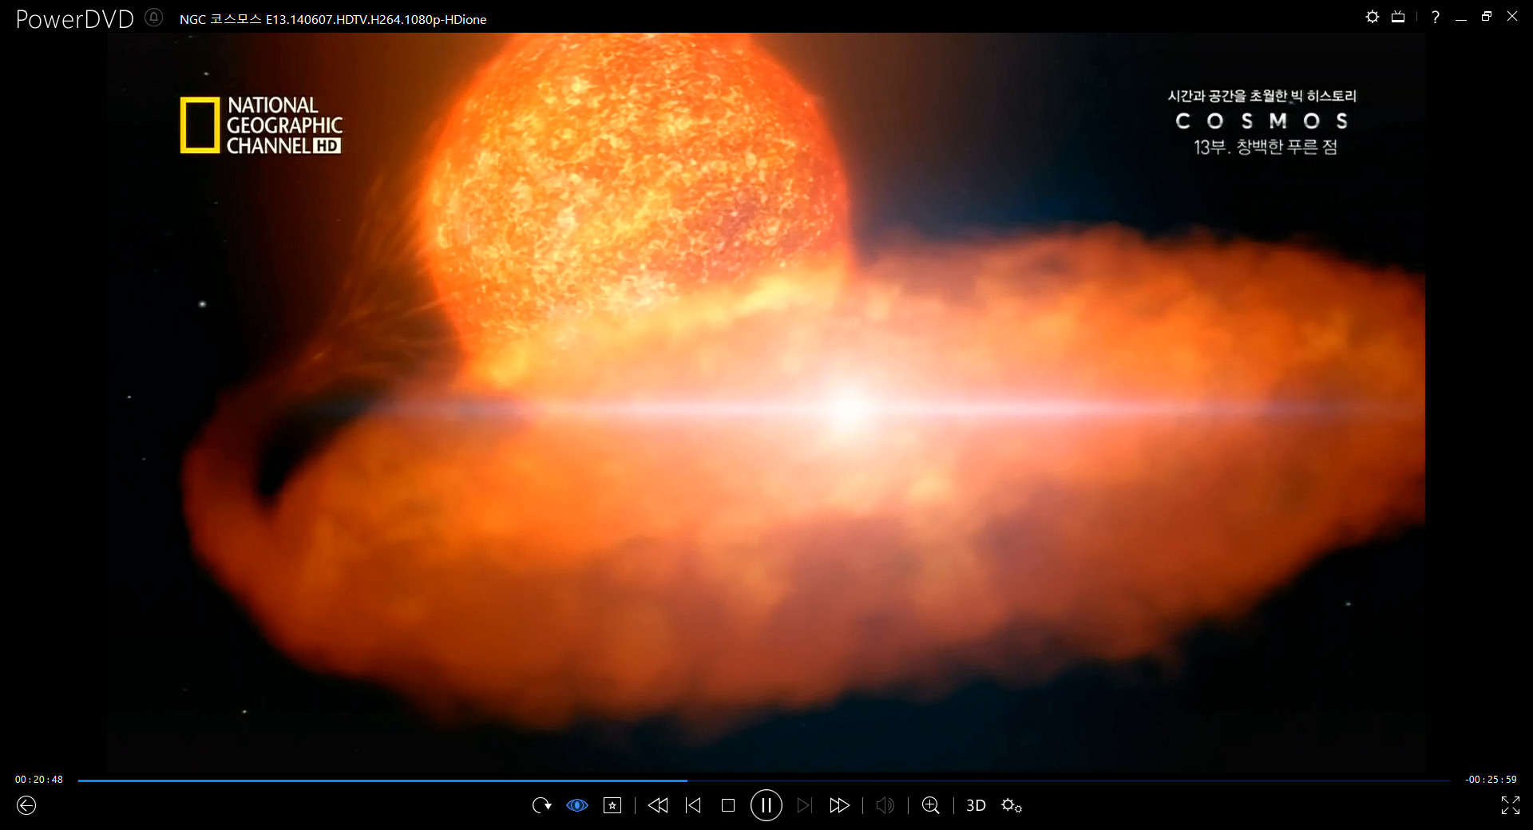The width and height of the screenshot is (1533, 830).
Task: Click elapsed time 00:20:48
Action: [39, 780]
